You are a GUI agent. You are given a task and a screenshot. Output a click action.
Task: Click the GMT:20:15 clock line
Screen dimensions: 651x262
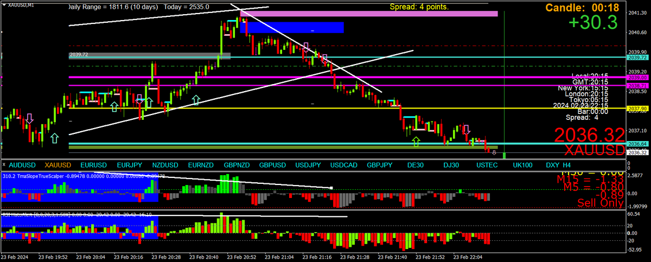pyautogui.click(x=591, y=81)
